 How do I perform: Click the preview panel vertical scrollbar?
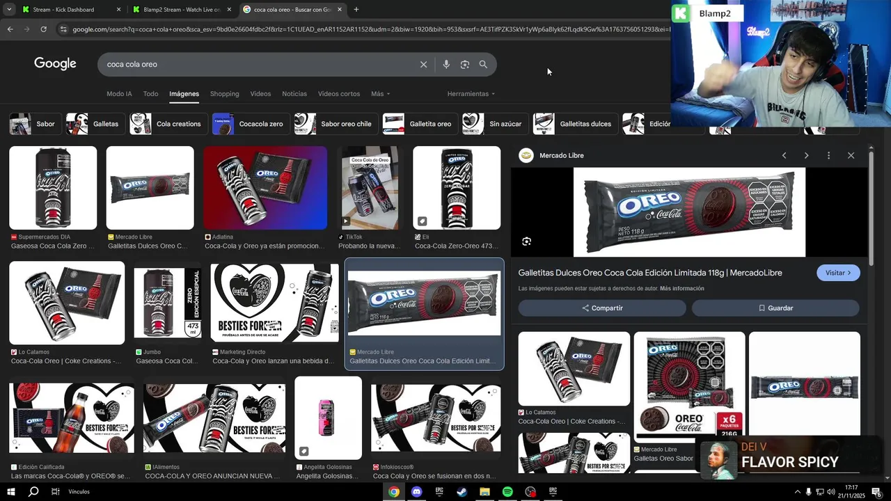[x=871, y=209]
